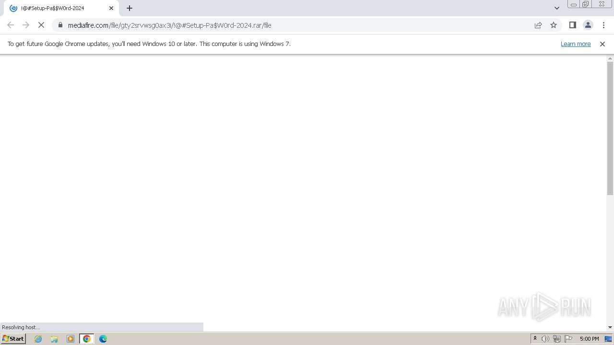The height and width of the screenshot is (345, 614).
Task: Select the !@#Setup-Pa$$W0rd-2024 tab
Action: (x=61, y=8)
